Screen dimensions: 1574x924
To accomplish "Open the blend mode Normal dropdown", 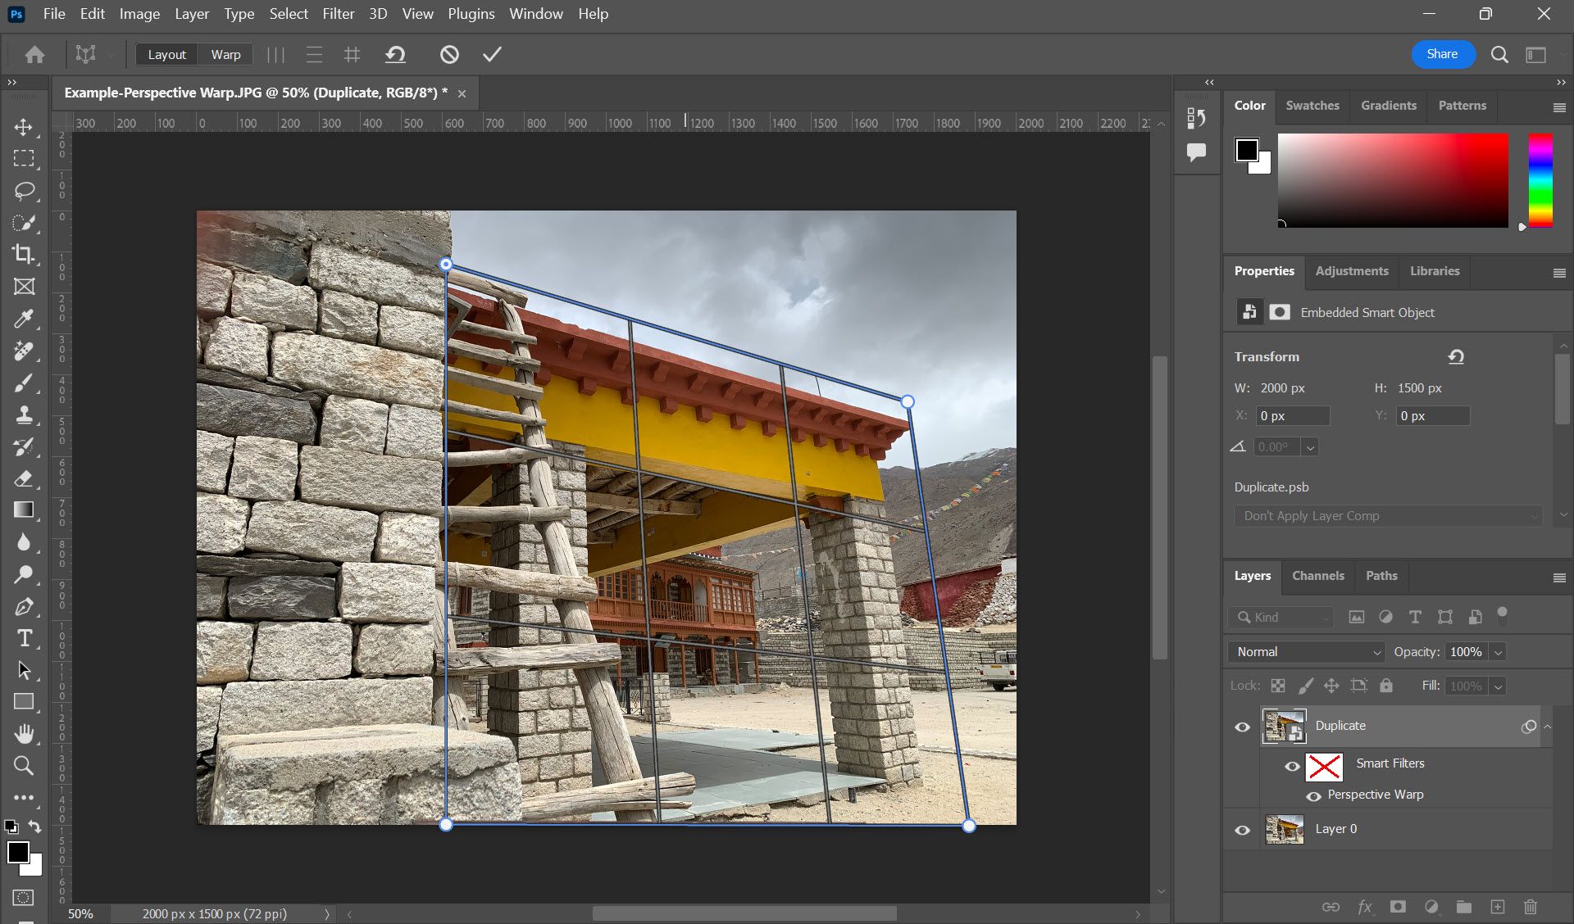I will point(1307,652).
